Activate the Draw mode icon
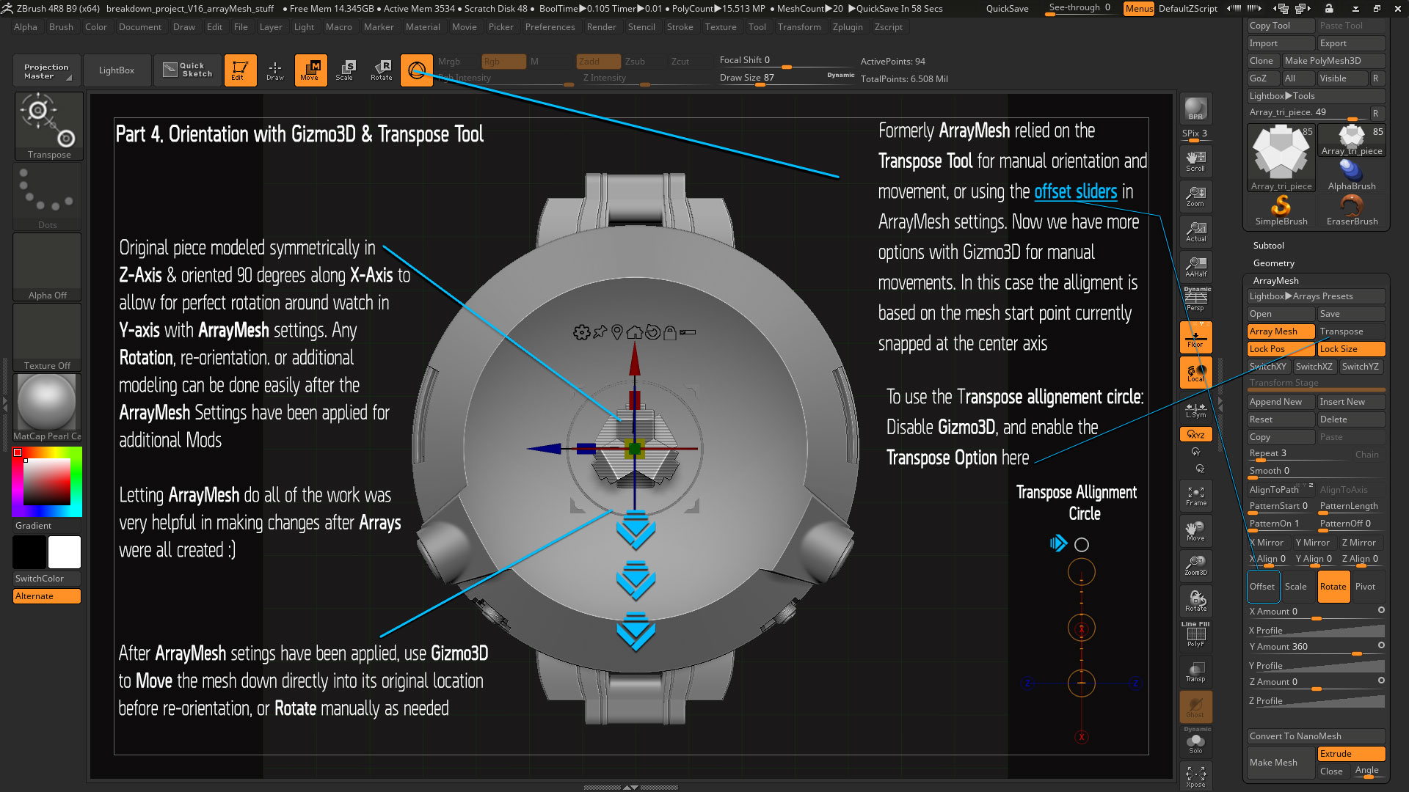Image resolution: width=1409 pixels, height=792 pixels. click(275, 70)
